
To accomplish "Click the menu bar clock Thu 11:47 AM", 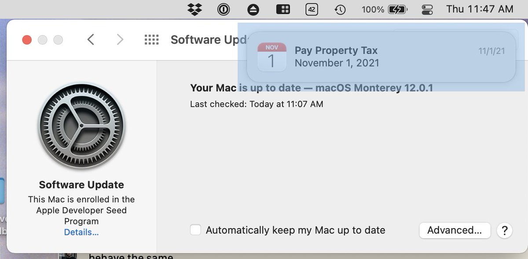I will click(x=480, y=9).
